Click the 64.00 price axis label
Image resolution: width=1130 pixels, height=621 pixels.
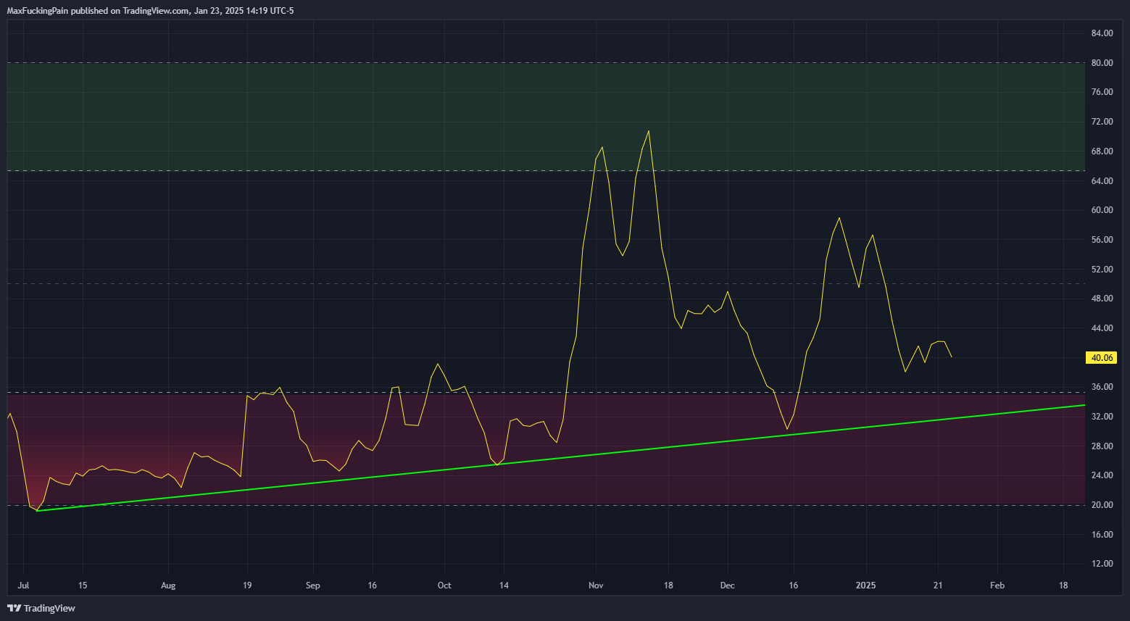(1102, 180)
